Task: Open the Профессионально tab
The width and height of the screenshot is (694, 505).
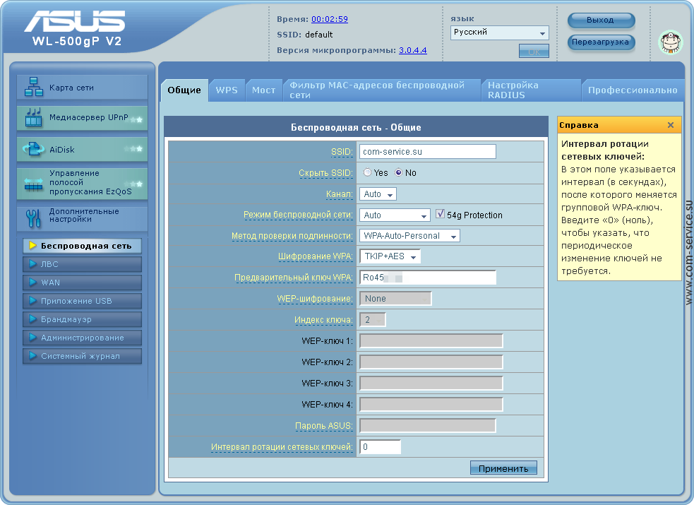Action: click(633, 90)
